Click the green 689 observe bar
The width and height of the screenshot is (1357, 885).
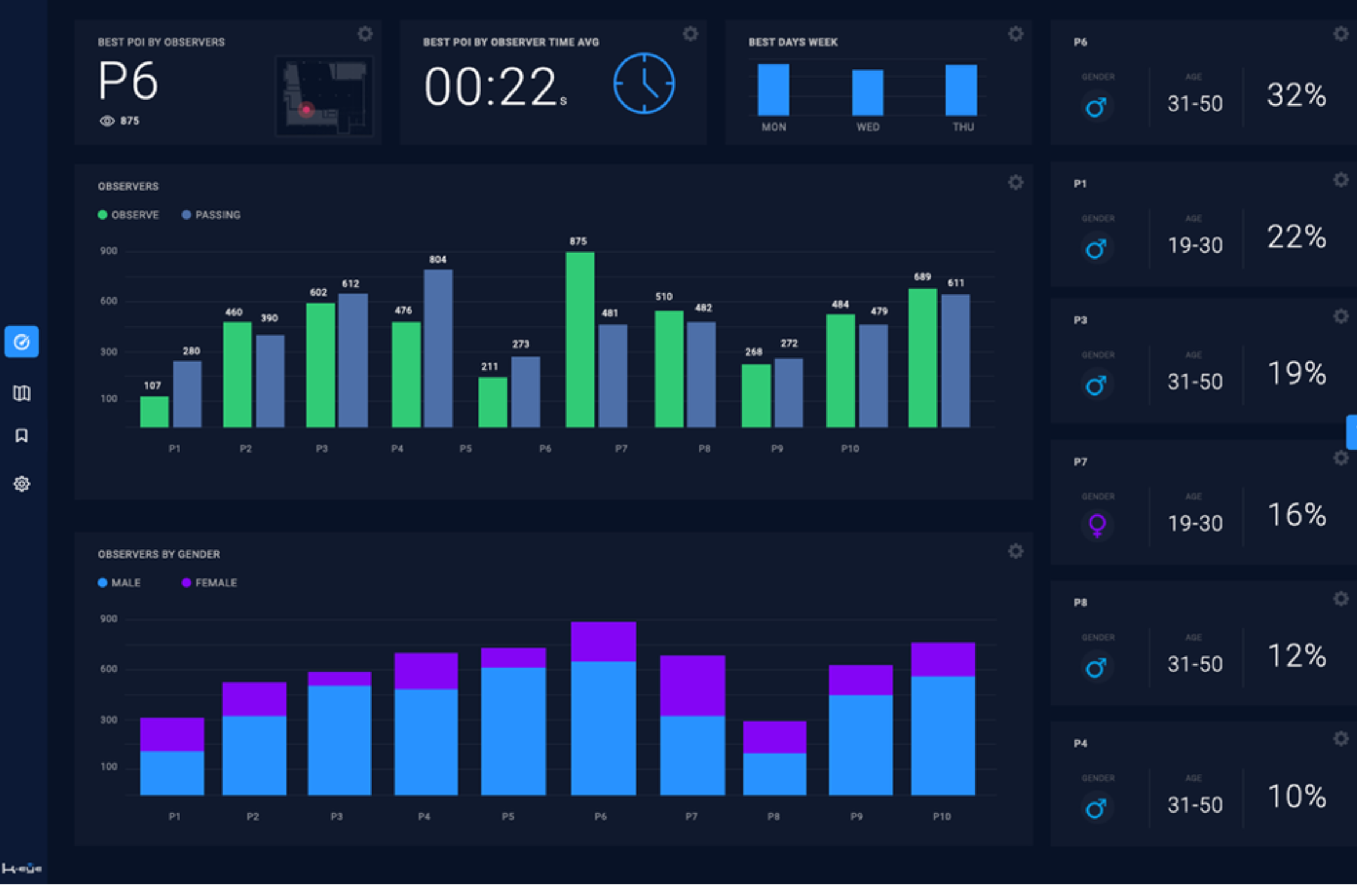923,358
